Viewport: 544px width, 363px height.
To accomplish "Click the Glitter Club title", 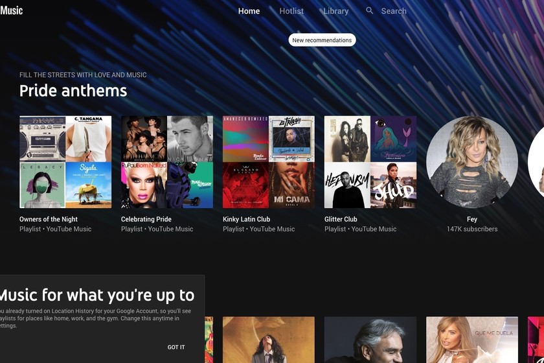I will [x=341, y=219].
